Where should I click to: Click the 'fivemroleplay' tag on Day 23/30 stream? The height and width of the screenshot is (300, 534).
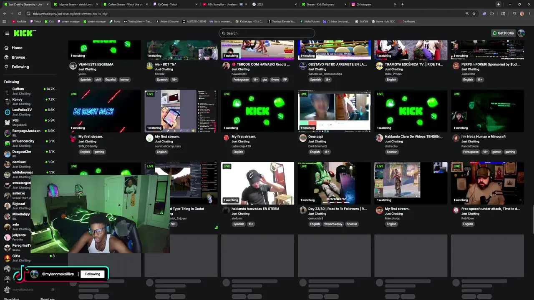click(x=333, y=224)
